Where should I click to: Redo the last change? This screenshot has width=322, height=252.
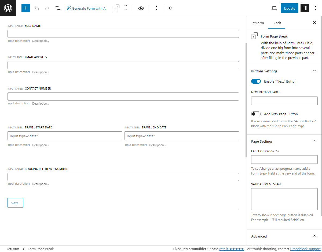click(47, 8)
